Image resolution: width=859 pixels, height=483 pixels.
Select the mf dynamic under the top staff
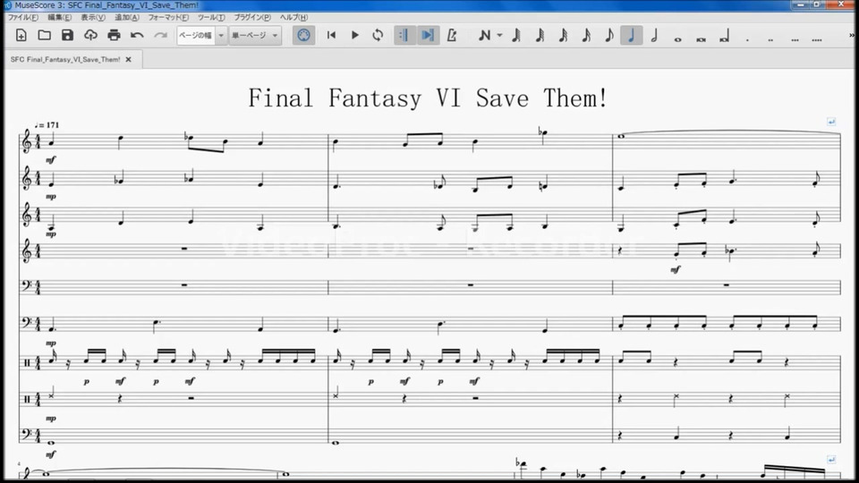point(50,160)
